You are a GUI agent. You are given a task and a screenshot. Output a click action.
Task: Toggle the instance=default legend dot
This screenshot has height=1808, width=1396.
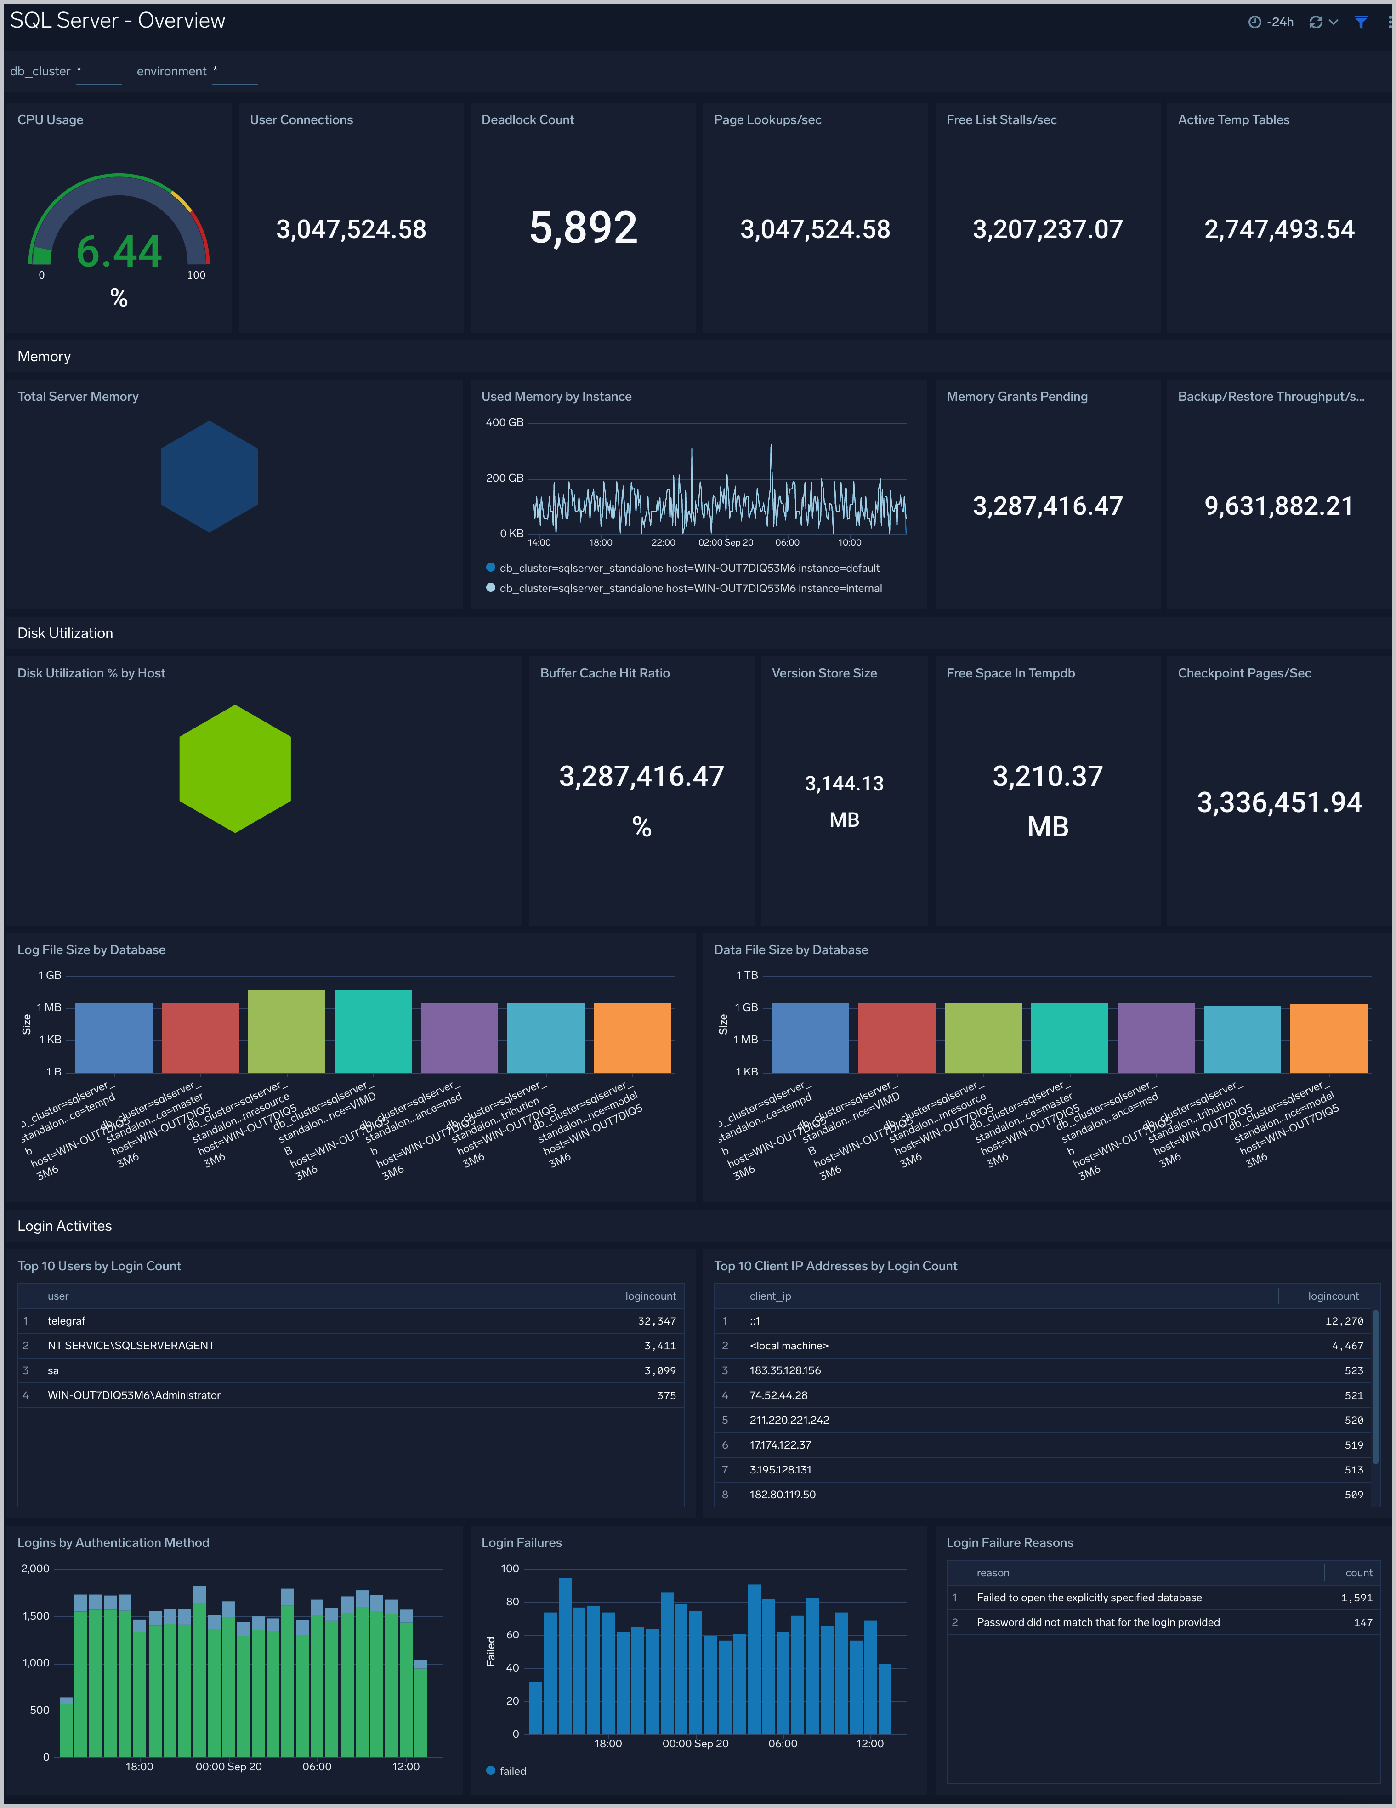click(491, 567)
